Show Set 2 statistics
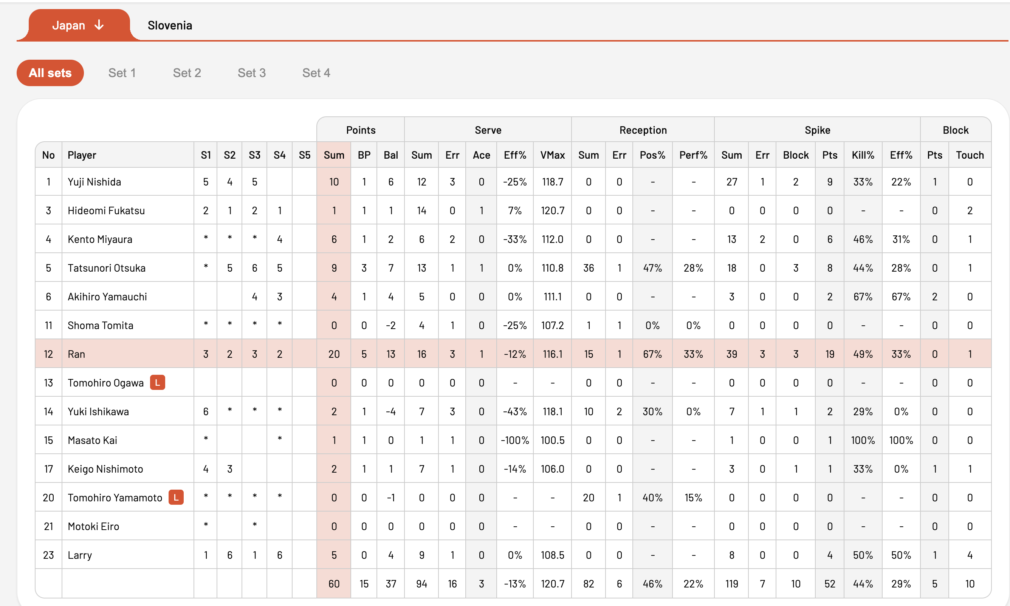The width and height of the screenshot is (1010, 606). 187,73
